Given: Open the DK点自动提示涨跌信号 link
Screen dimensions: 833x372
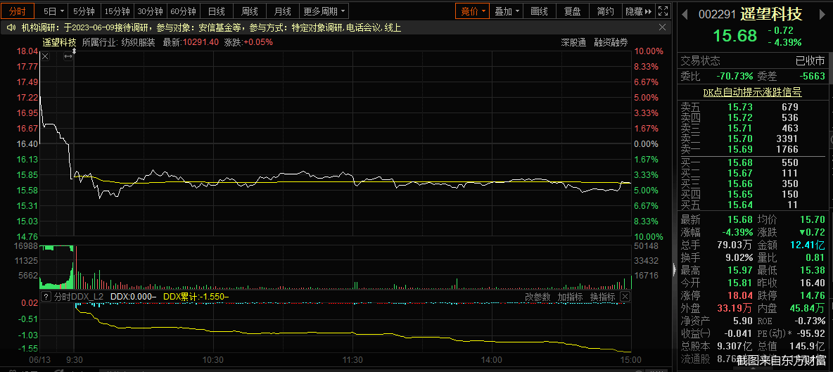Looking at the screenshot, I should click(752, 92).
